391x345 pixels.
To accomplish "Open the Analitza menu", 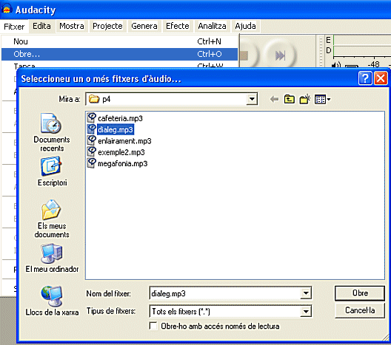I will [212, 26].
